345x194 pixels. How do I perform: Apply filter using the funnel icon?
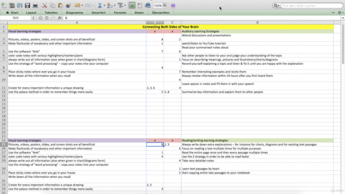(120, 5)
